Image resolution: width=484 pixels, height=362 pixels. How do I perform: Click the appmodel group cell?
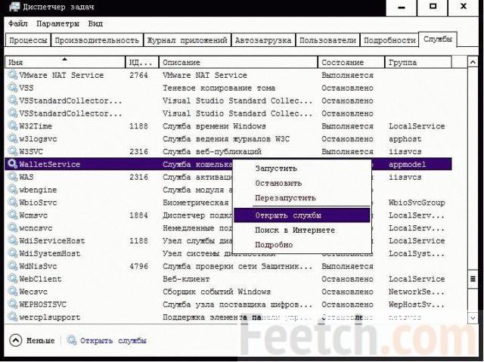(407, 164)
